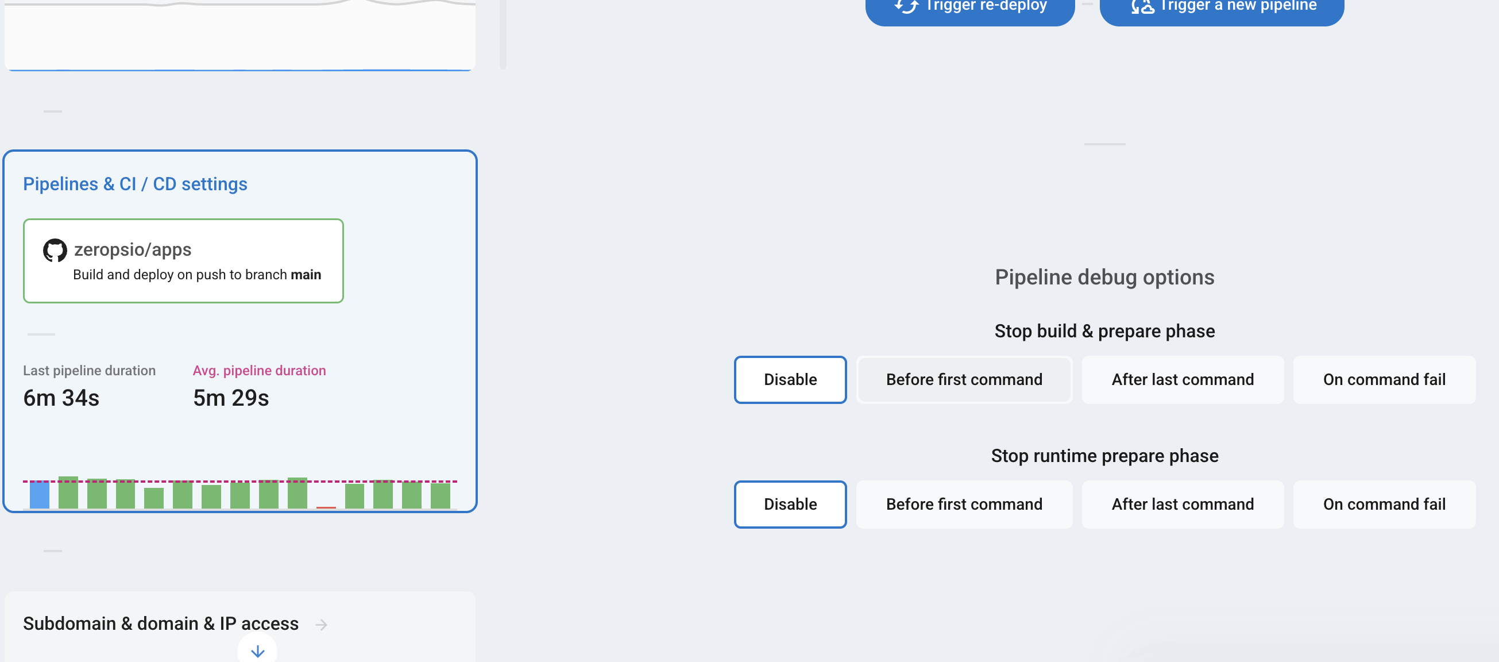This screenshot has width=1499, height=662.
Task: Click the re-deploy refresh arrows icon
Action: (x=906, y=6)
